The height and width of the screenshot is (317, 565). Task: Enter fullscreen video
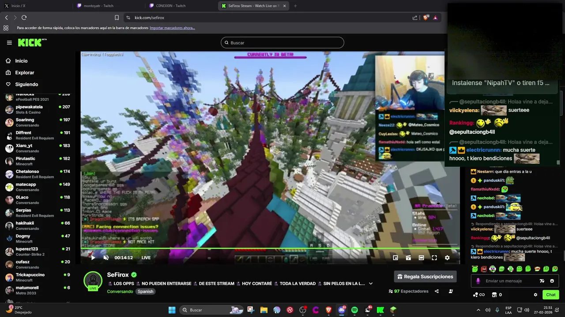434,258
